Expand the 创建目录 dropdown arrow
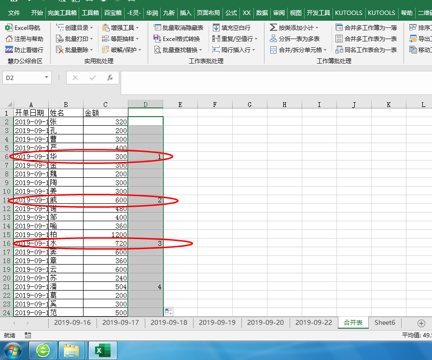Viewport: 432px width, 360px height. click(x=92, y=28)
